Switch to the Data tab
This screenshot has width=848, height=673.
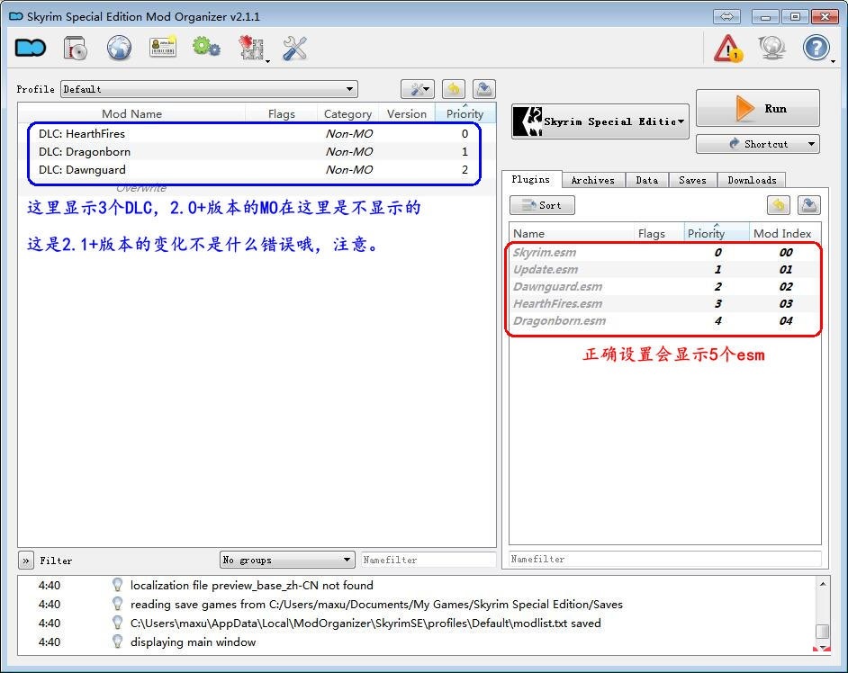tap(647, 180)
